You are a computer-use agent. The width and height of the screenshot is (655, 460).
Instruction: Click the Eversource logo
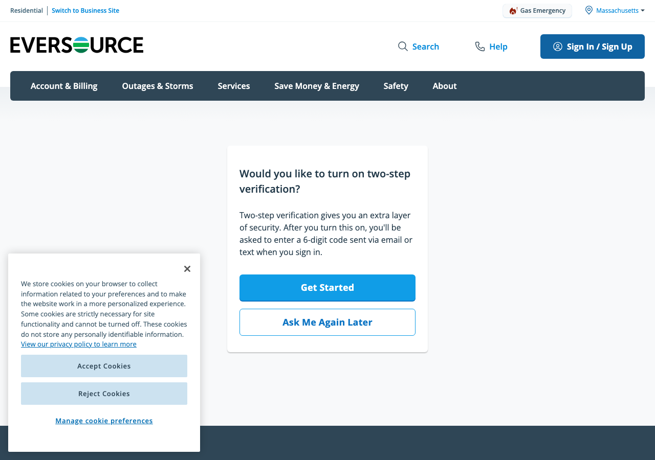77,45
